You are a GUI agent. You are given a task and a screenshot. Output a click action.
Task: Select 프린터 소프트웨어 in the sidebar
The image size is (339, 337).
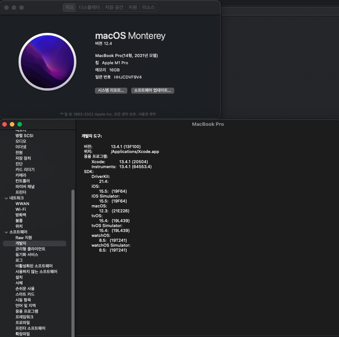click(30, 328)
